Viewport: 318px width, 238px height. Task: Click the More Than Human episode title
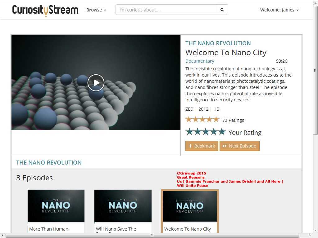pyautogui.click(x=49, y=229)
